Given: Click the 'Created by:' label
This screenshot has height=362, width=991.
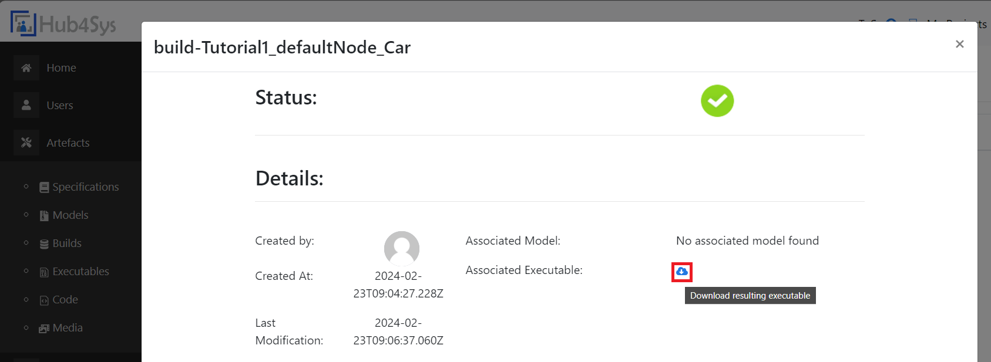Looking at the screenshot, I should pyautogui.click(x=284, y=241).
